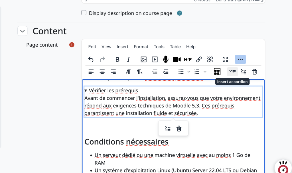Open bullet list style dropdown arrow
Screen dimensions: 292x173
pos(189,72)
